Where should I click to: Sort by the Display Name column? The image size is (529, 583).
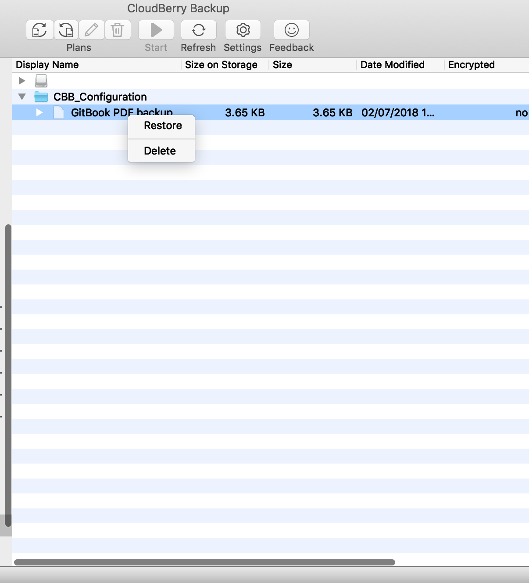(x=47, y=65)
